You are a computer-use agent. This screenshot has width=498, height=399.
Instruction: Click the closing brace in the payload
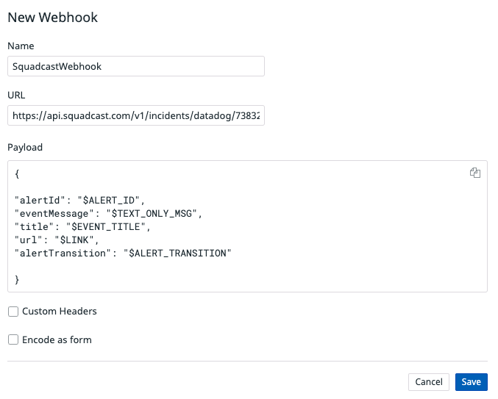click(17, 280)
